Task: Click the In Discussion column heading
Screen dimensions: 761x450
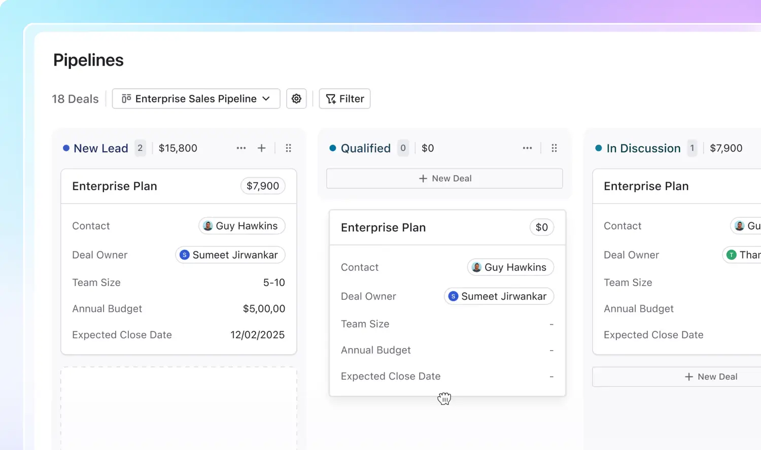Action: click(x=643, y=148)
